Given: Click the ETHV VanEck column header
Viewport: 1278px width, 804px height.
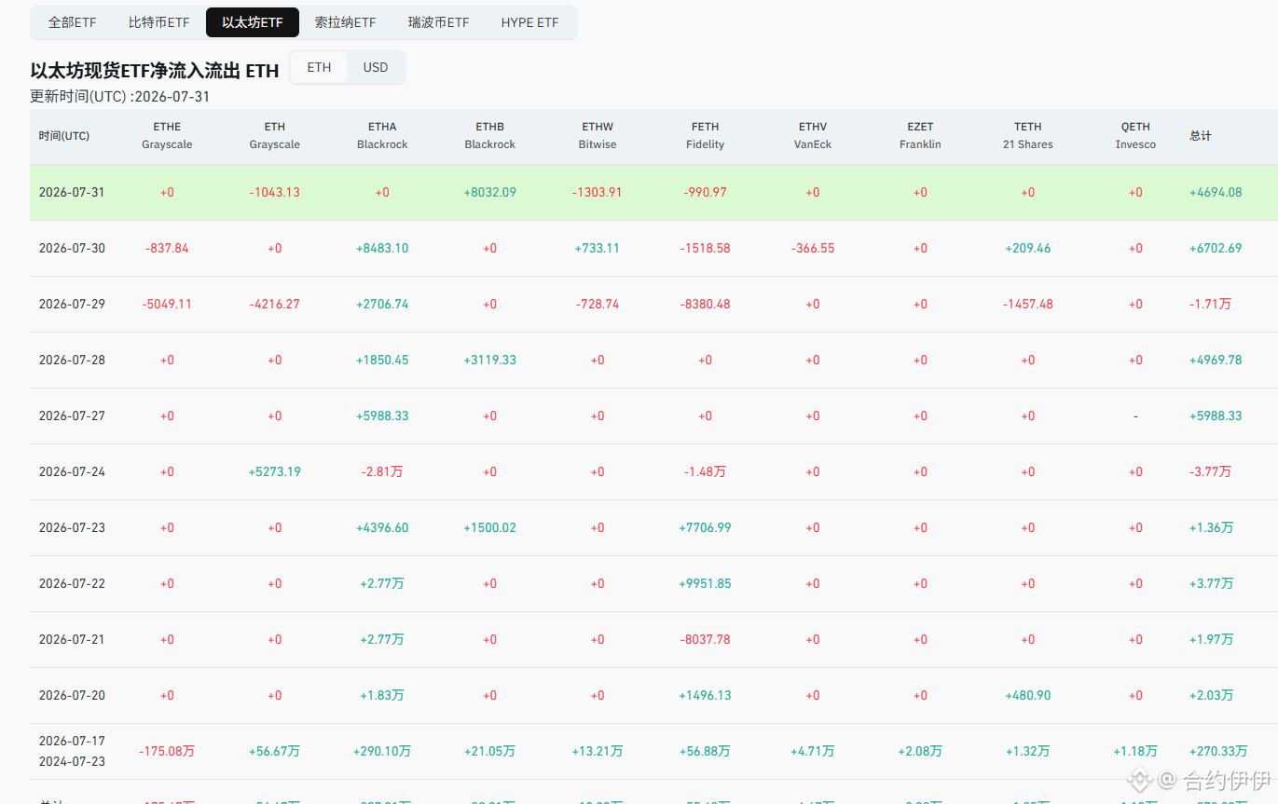Looking at the screenshot, I should click(813, 136).
